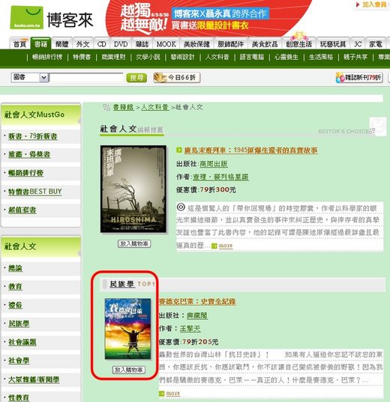The image size is (390, 402).
Task: Click the Hiroshima book cover thumbnail
Action: click(133, 189)
